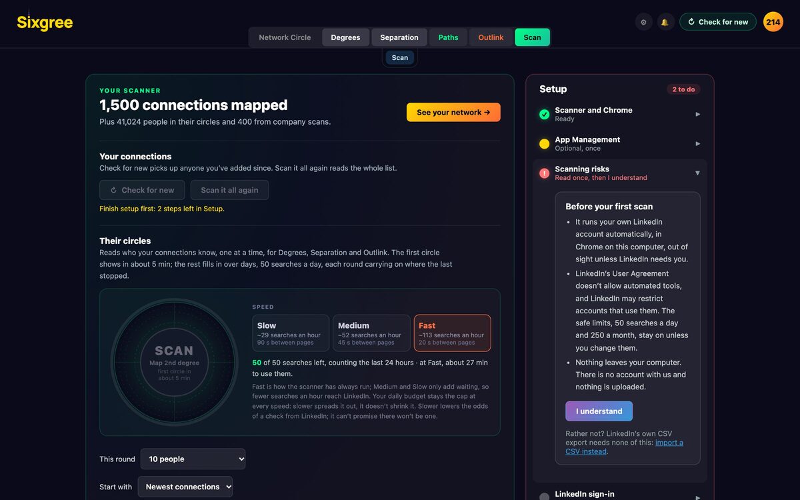This screenshot has width=800, height=500.
Task: Click the Setup panel title
Action: click(553, 89)
